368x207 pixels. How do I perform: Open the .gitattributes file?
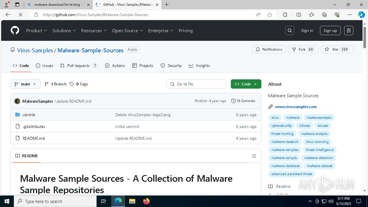(34, 126)
